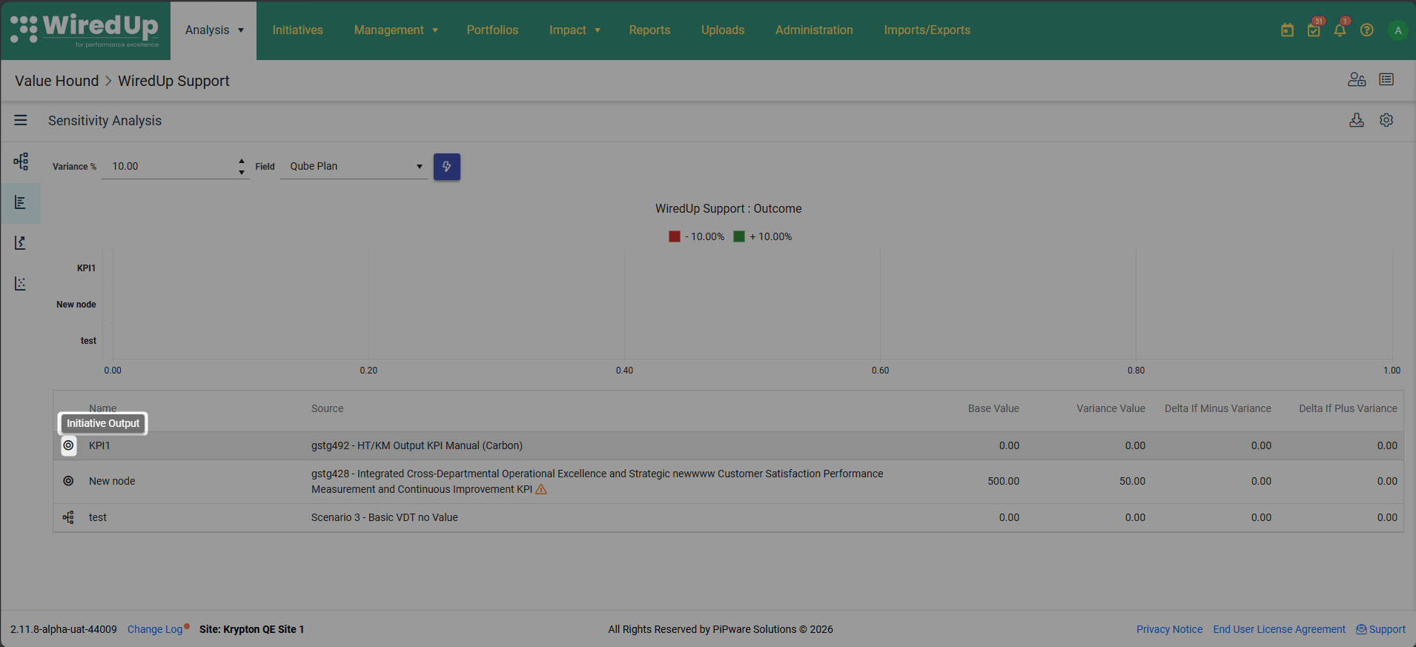Select the KPI1 name cell
The width and height of the screenshot is (1416, 647).
(99, 445)
